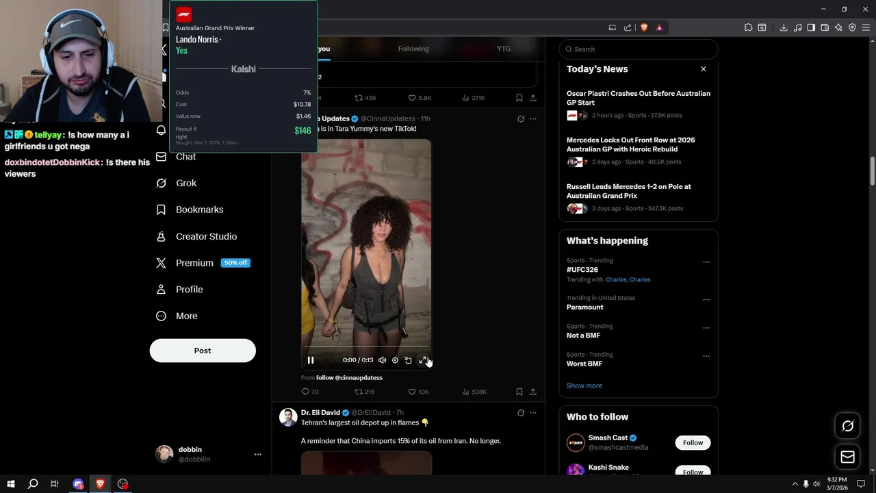Share the Cinna Updates post
This screenshot has height=493, width=876.
(x=533, y=392)
